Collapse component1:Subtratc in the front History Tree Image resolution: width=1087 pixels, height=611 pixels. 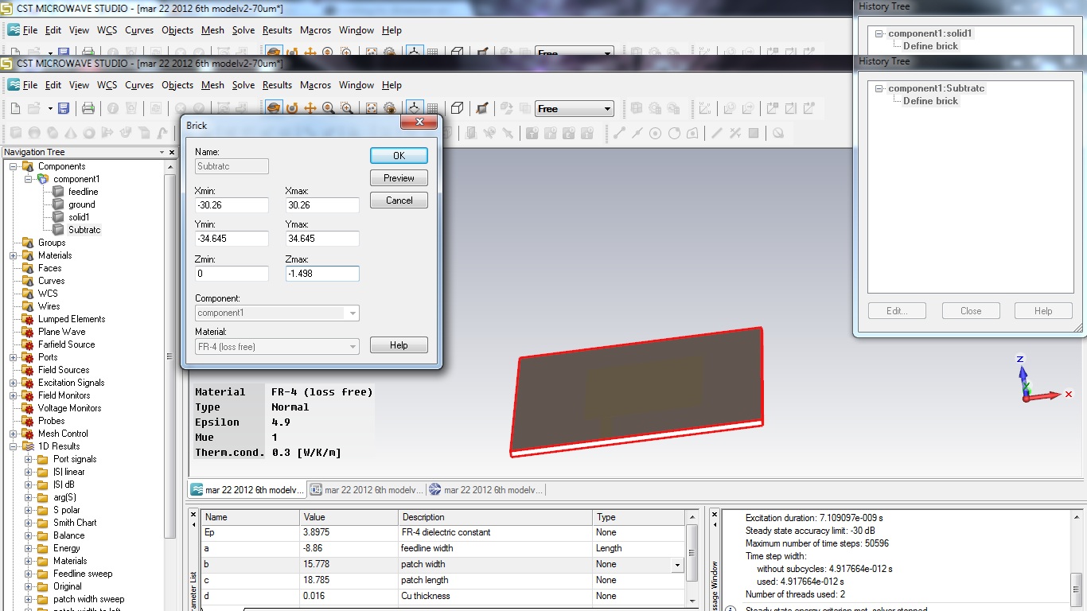879,88
